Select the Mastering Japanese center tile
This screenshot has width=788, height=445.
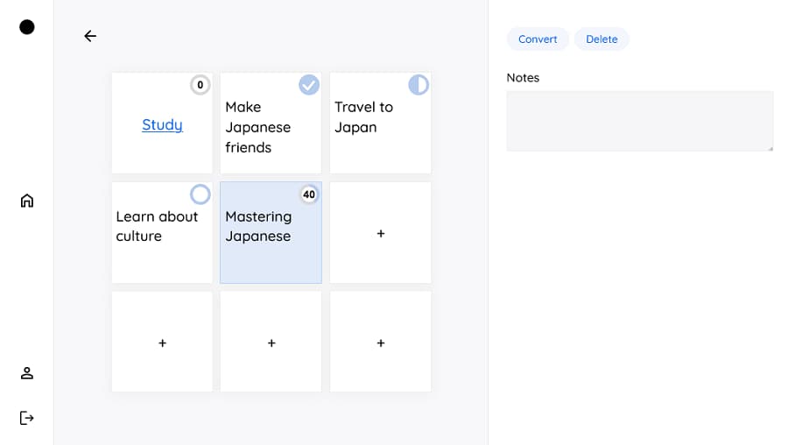271,245
